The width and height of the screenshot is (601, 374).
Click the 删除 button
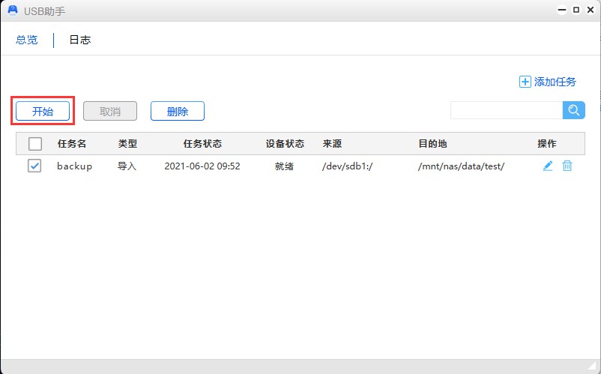point(178,112)
